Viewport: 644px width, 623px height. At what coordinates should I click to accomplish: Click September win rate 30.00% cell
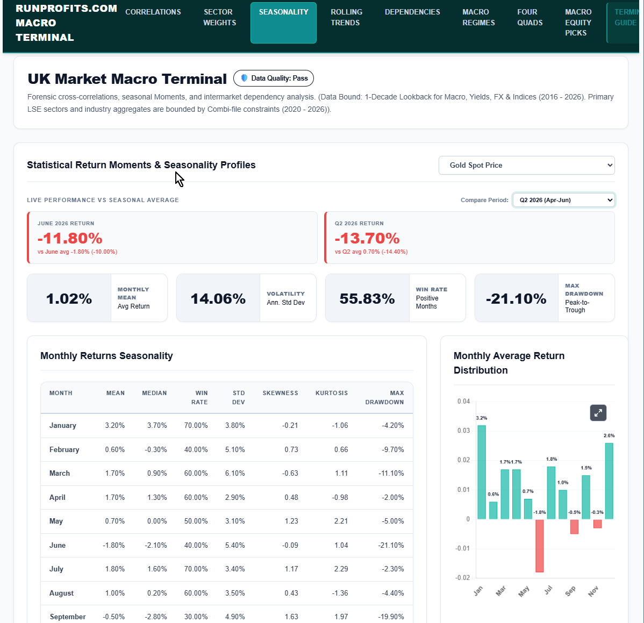196,617
